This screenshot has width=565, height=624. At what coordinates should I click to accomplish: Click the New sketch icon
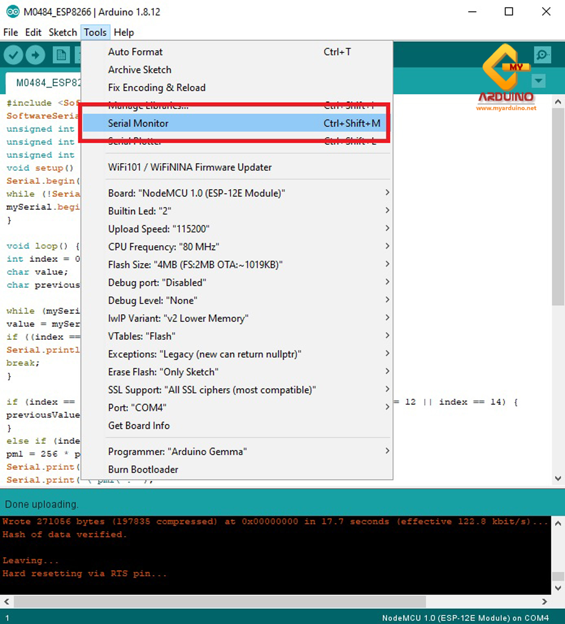(x=61, y=55)
